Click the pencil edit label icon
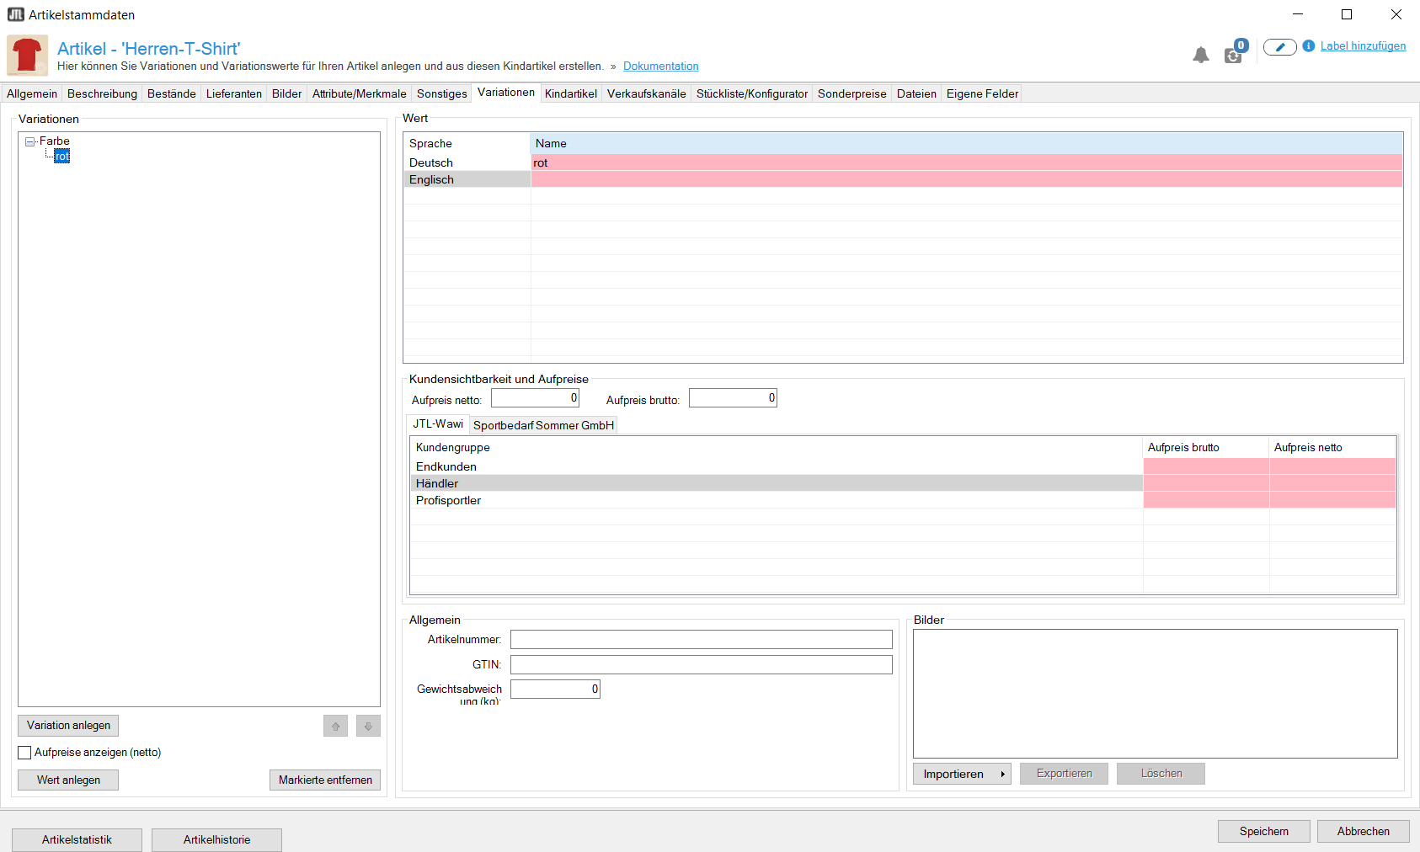This screenshot has width=1420, height=852. pyautogui.click(x=1279, y=47)
